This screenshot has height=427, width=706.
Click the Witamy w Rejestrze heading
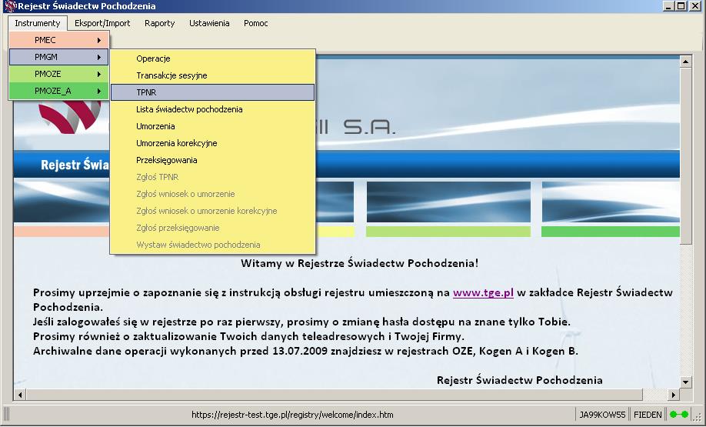click(x=359, y=263)
